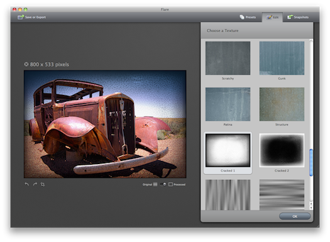This screenshot has height=242, width=330.
Task: Click the rusty car image preview
Action: pyautogui.click(x=105, y=124)
